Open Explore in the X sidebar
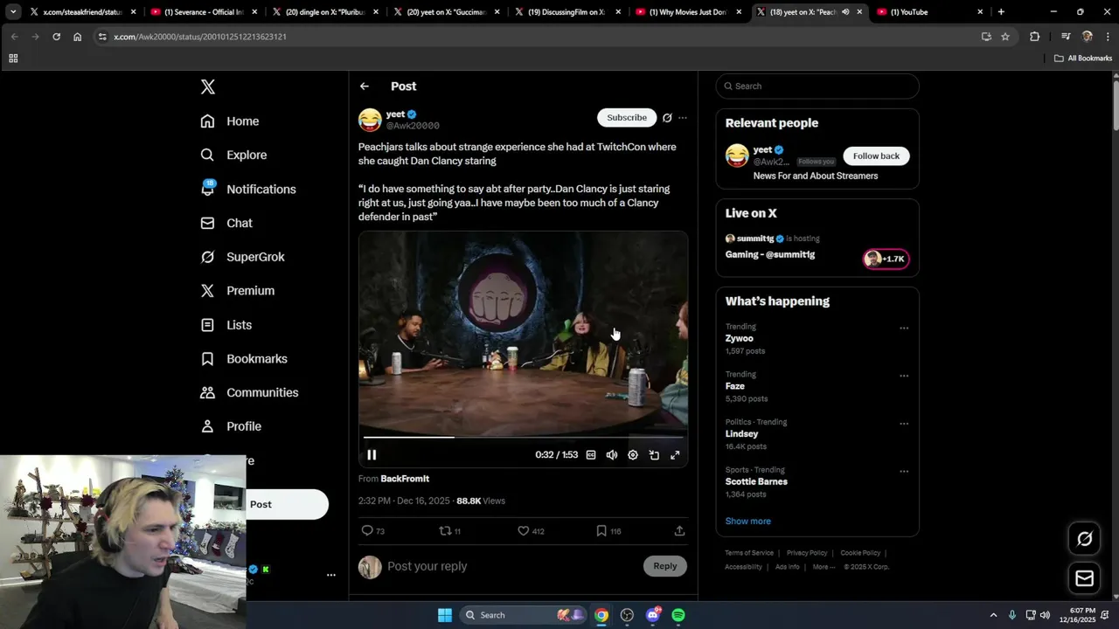Screen dimensions: 1119x629 [x=233, y=155]
